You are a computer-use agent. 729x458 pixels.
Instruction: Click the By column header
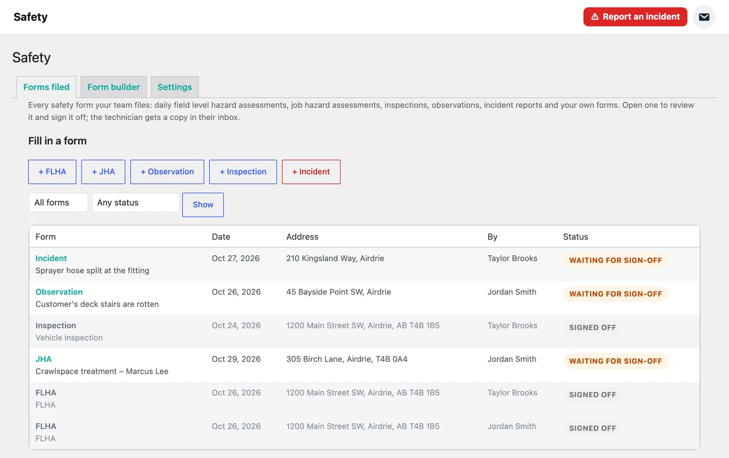(493, 237)
